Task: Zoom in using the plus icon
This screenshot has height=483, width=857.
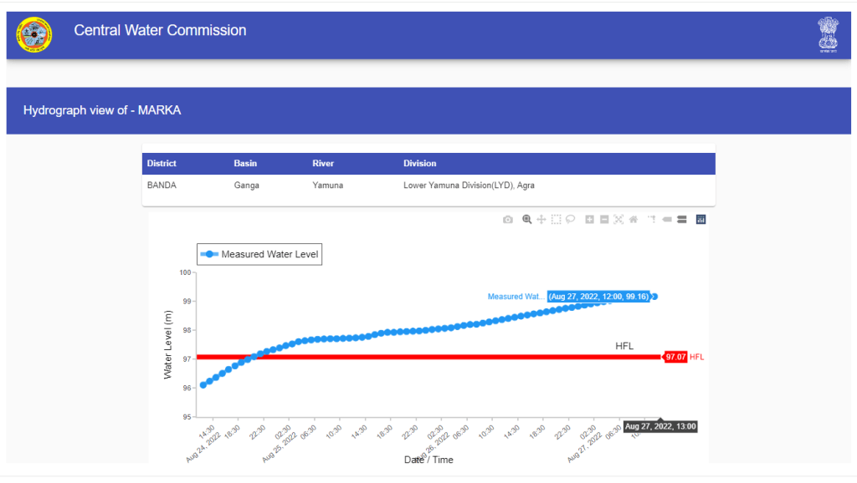Action: pos(590,220)
